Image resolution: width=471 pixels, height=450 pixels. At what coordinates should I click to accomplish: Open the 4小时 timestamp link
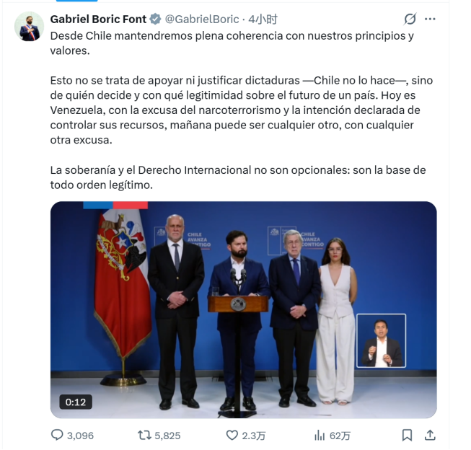click(263, 19)
